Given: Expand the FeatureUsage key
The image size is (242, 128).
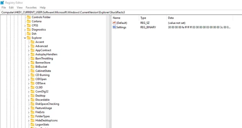Looking at the screenshot, I should (29, 108).
